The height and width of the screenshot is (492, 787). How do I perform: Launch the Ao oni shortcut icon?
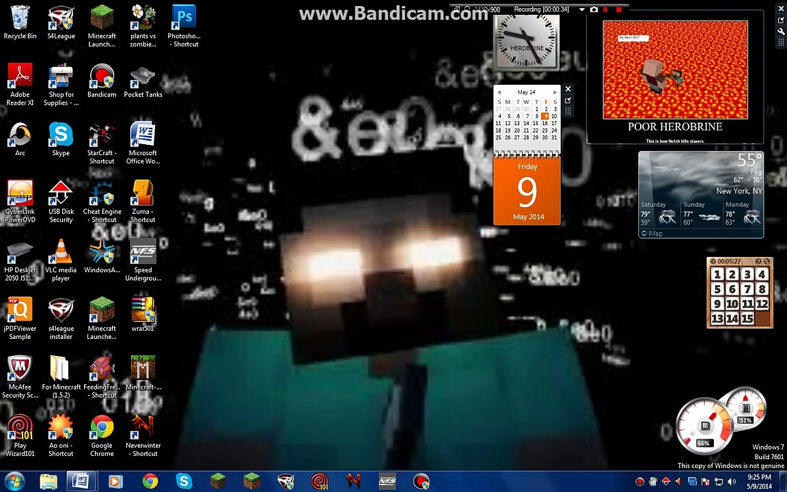(x=61, y=435)
